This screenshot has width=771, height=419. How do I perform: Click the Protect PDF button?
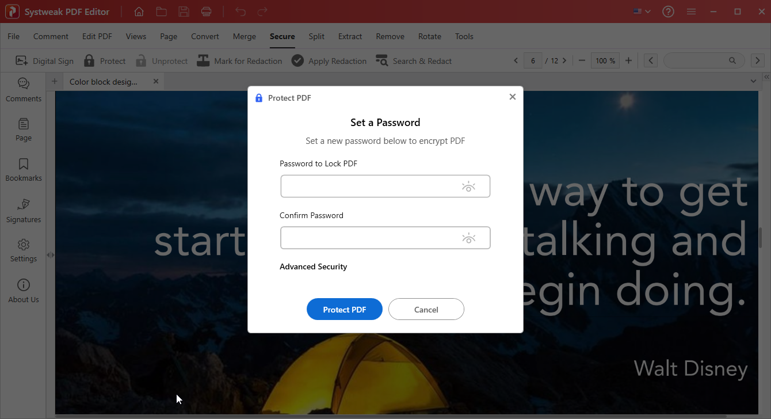pyautogui.click(x=344, y=309)
